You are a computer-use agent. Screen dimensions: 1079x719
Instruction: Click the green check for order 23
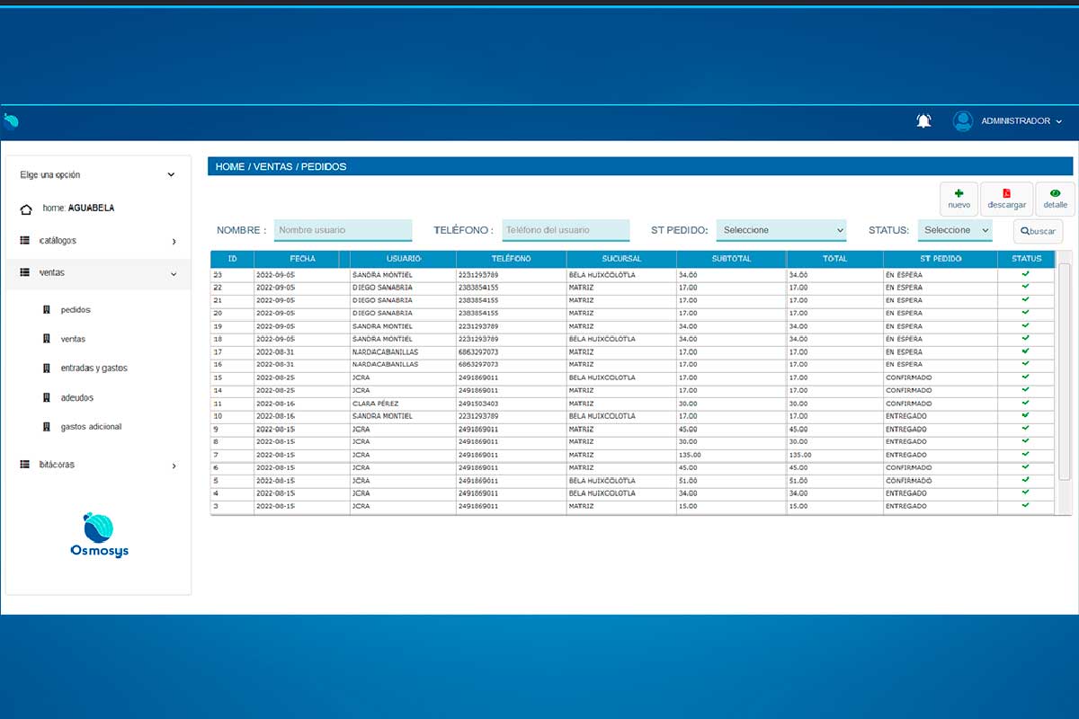1025,273
